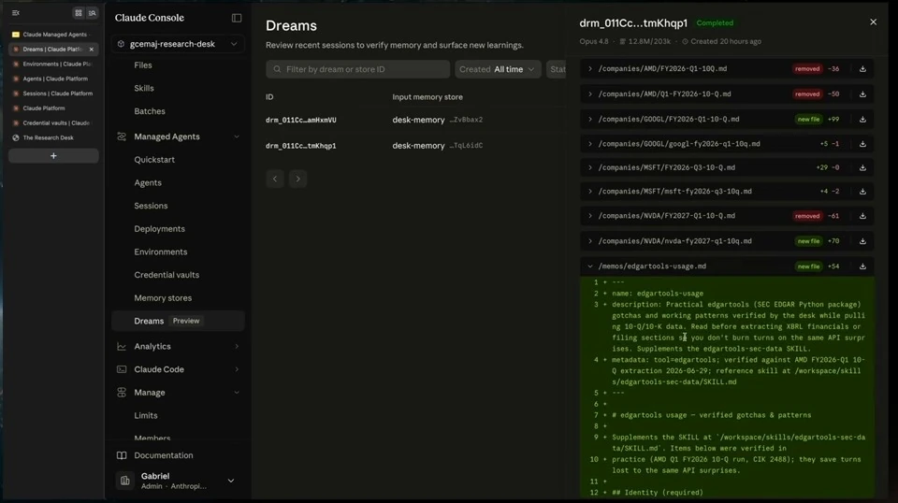
Task: Collapse the Managed Agents section
Action: click(236, 137)
